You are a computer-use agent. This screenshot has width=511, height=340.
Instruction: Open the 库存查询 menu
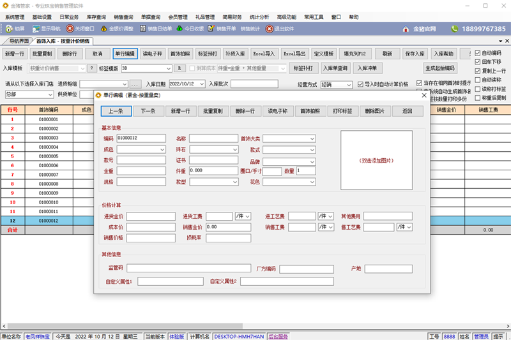point(96,17)
